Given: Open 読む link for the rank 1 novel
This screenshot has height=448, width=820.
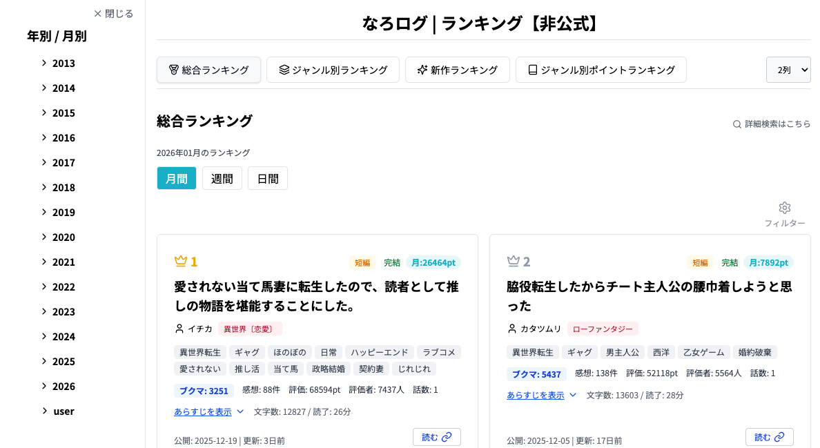Looking at the screenshot, I should tap(436, 437).
